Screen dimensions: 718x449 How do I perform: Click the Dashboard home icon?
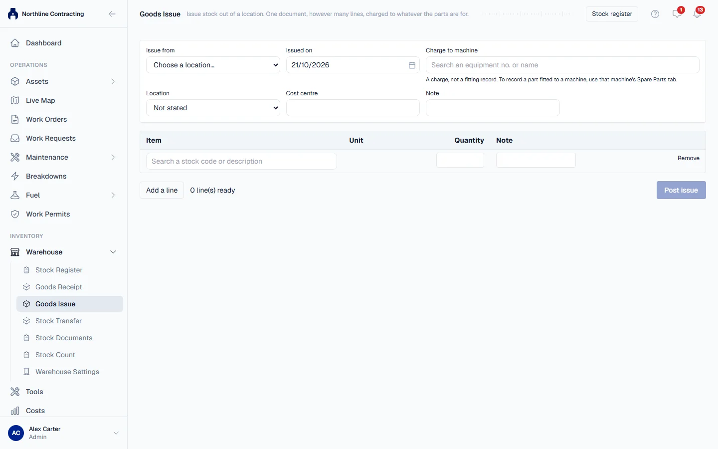15,43
